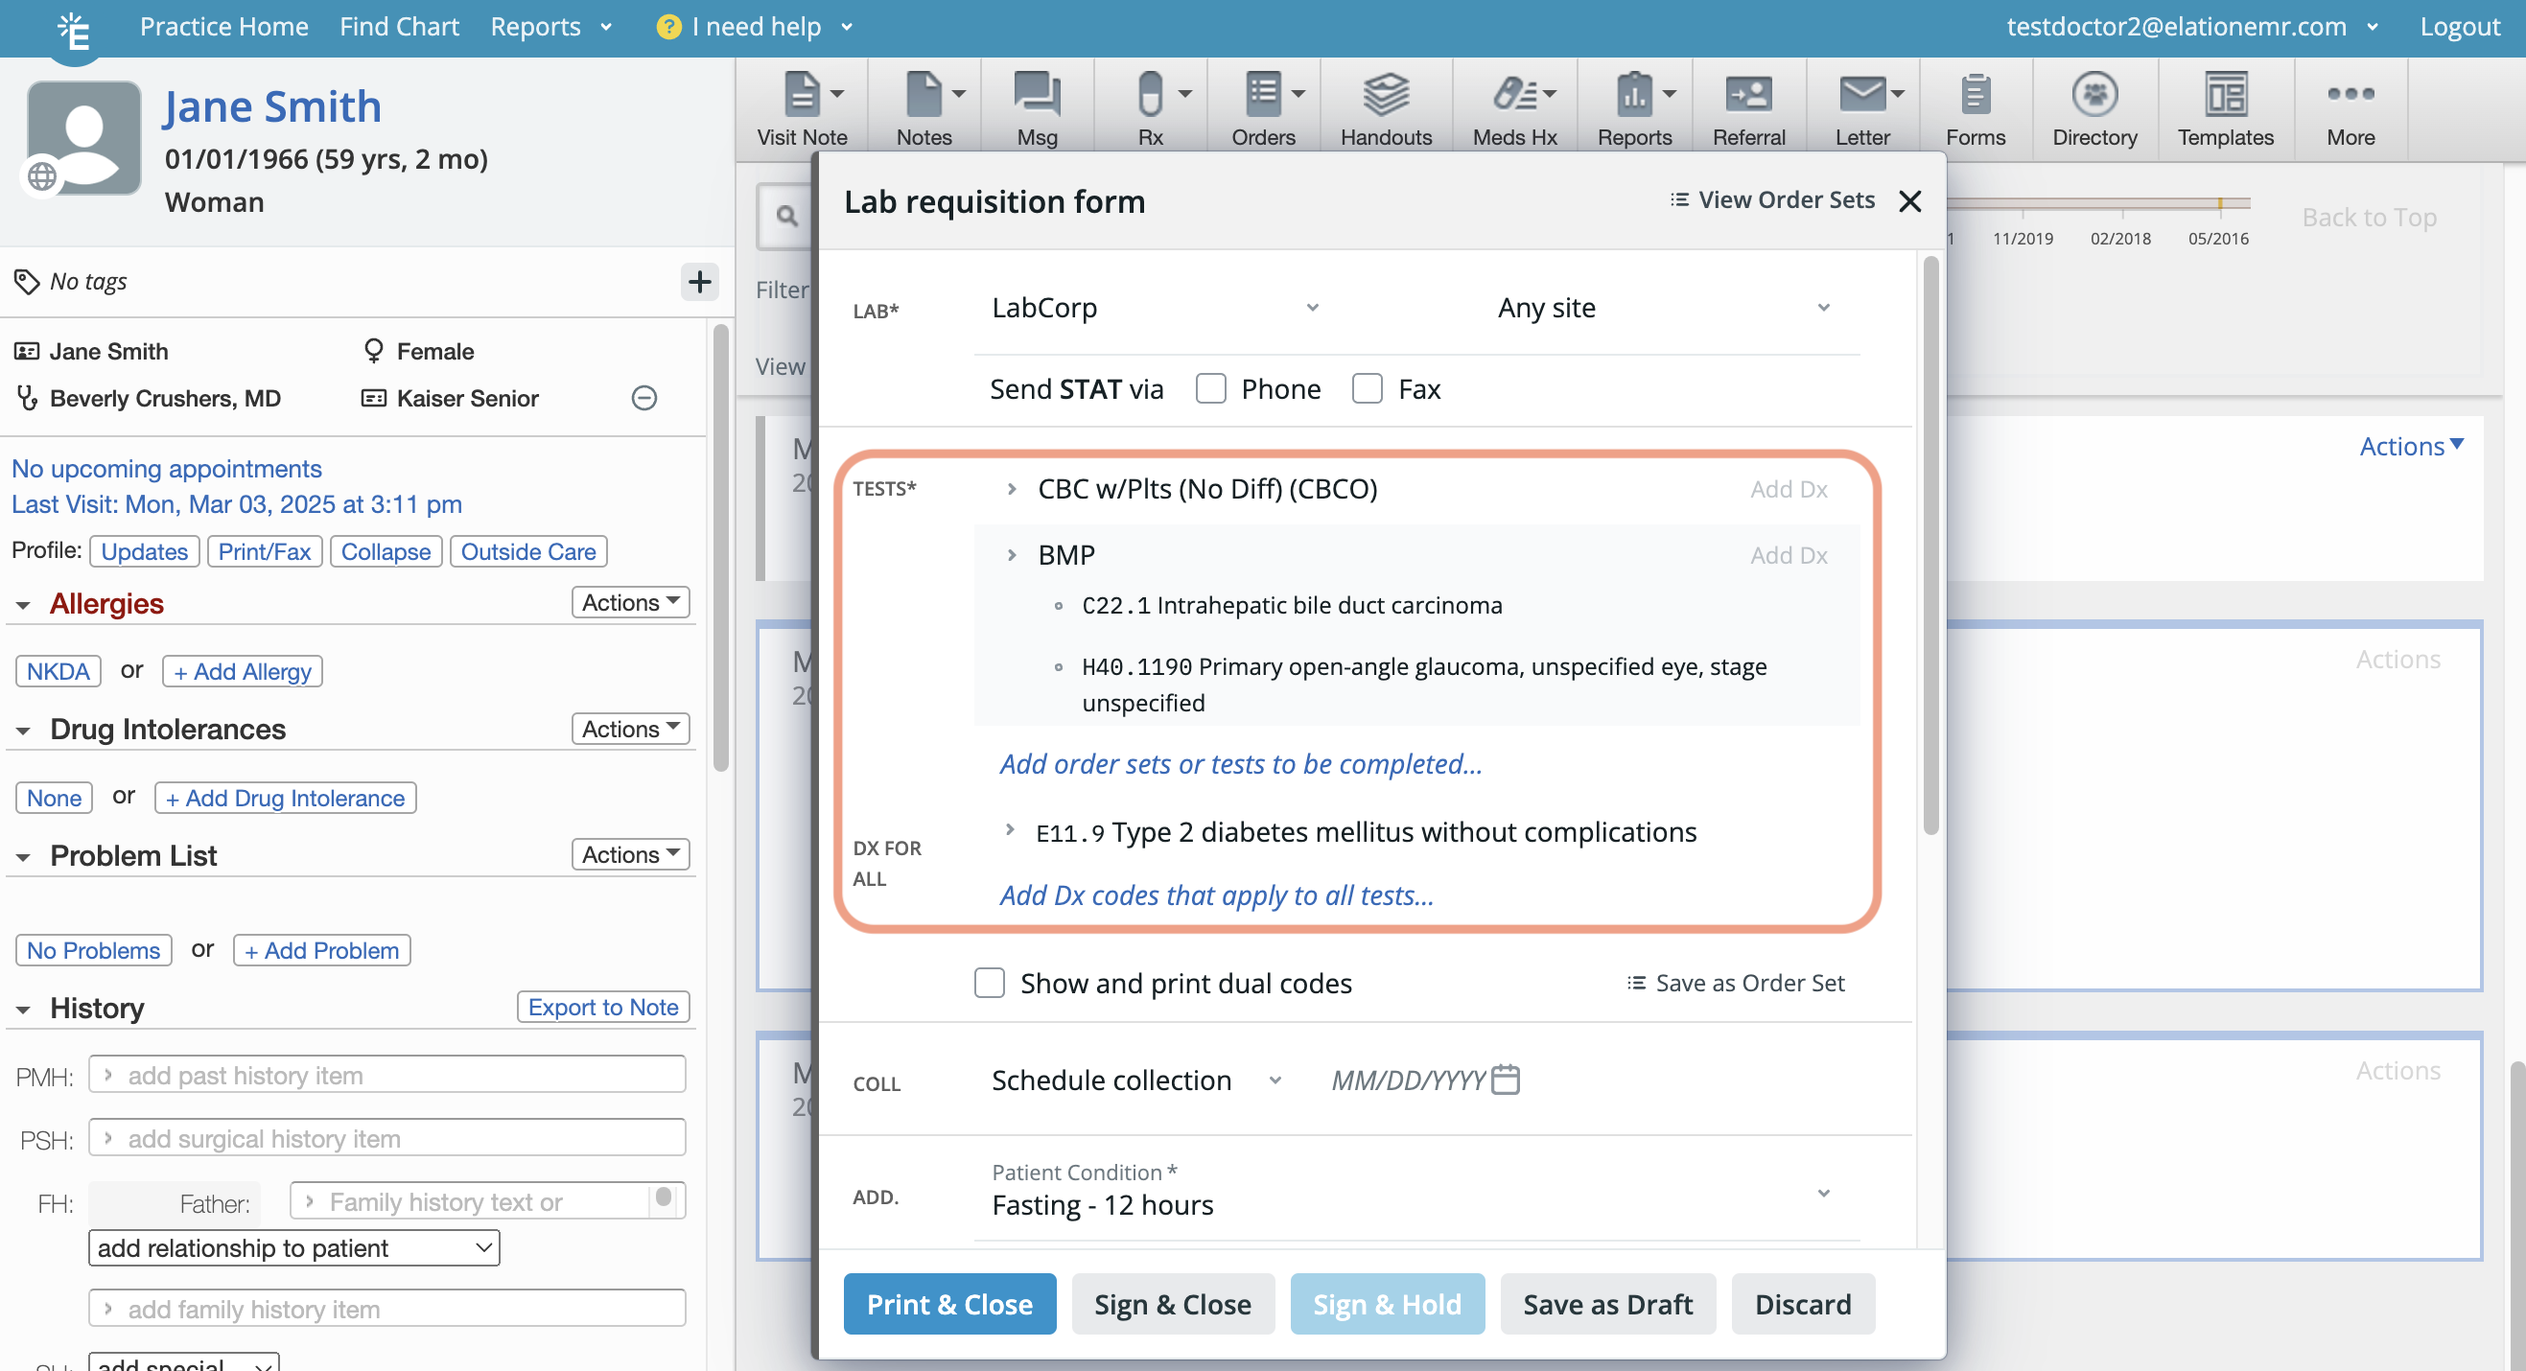Open the Msg chat icon
Image resolution: width=2526 pixels, height=1371 pixels.
click(1037, 95)
